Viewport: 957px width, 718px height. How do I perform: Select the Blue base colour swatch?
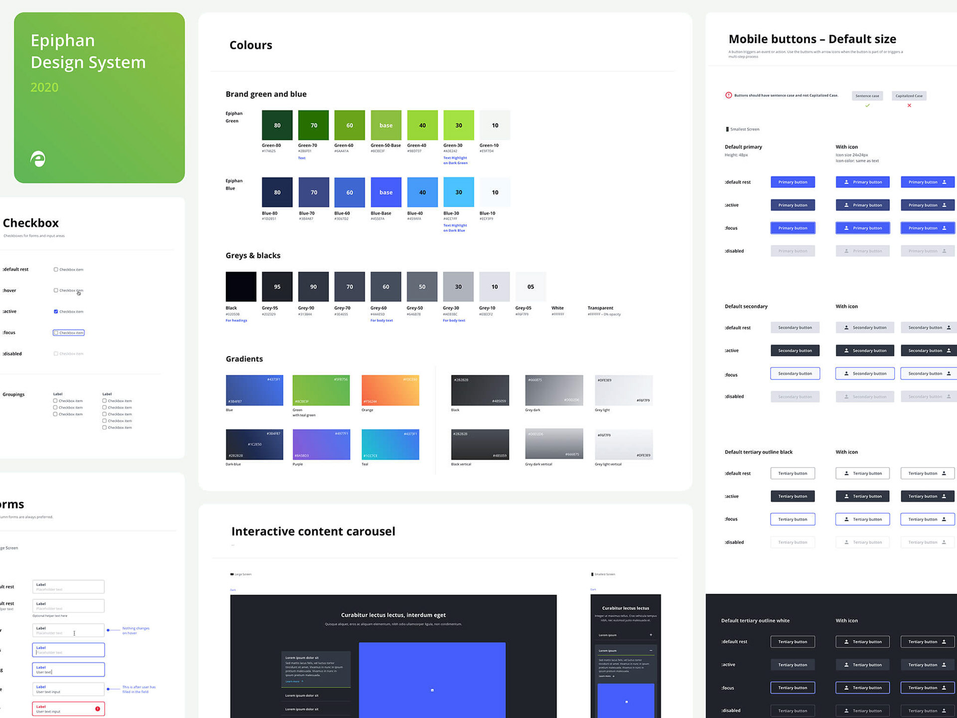coord(386,192)
